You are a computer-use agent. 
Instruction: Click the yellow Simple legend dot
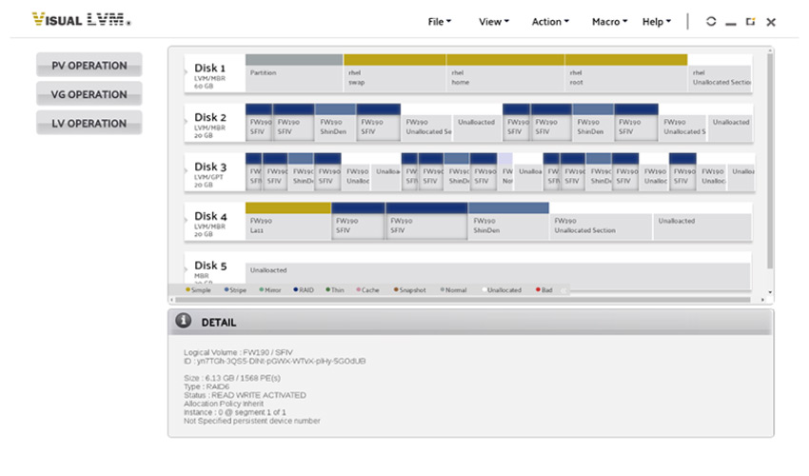tap(187, 289)
